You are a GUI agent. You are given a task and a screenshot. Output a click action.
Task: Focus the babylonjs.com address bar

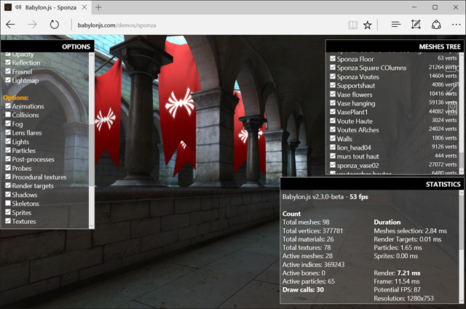pos(208,25)
